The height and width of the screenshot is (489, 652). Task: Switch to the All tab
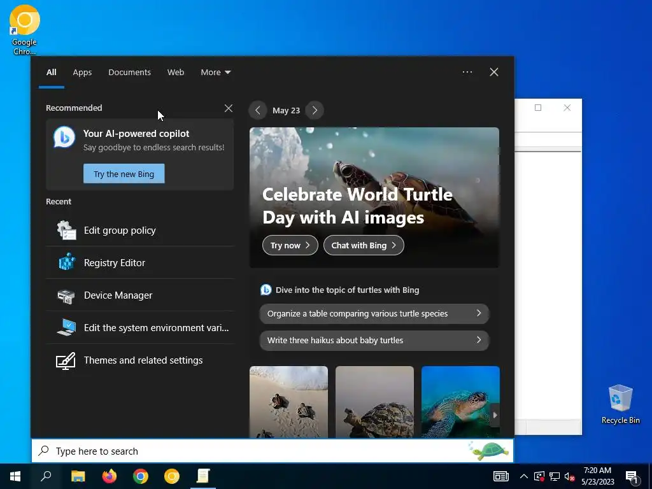click(x=51, y=73)
